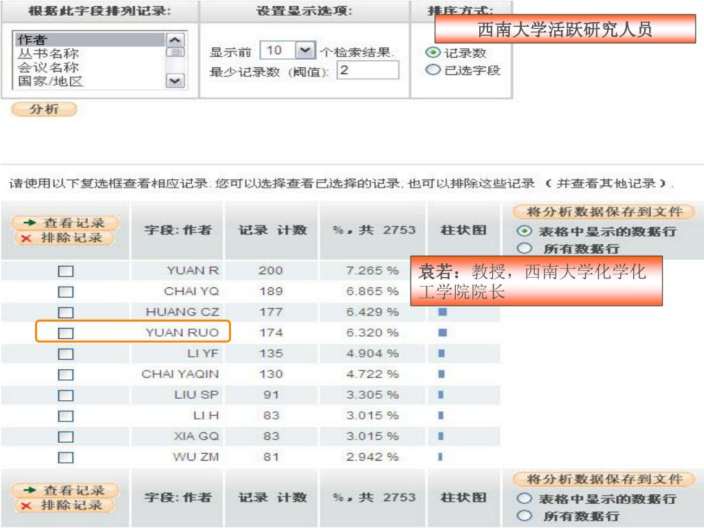Click record count 177
Image resolution: width=704 pixels, height=528 pixels.
[271, 311]
